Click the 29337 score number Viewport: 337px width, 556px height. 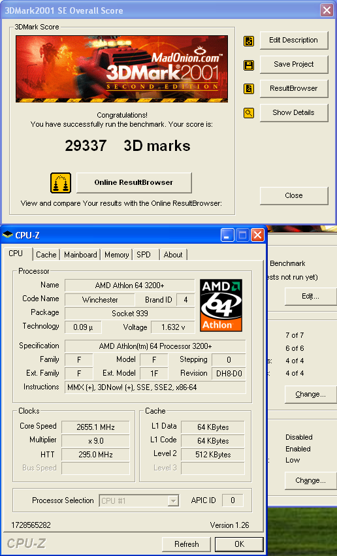coord(86,146)
